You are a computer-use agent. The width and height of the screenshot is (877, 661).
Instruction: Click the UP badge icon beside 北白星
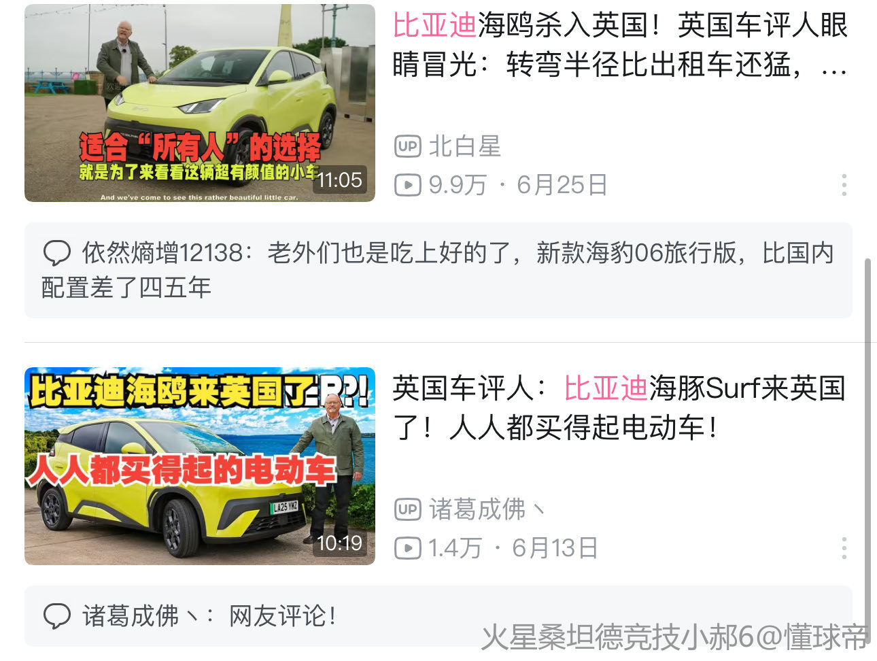(x=407, y=146)
